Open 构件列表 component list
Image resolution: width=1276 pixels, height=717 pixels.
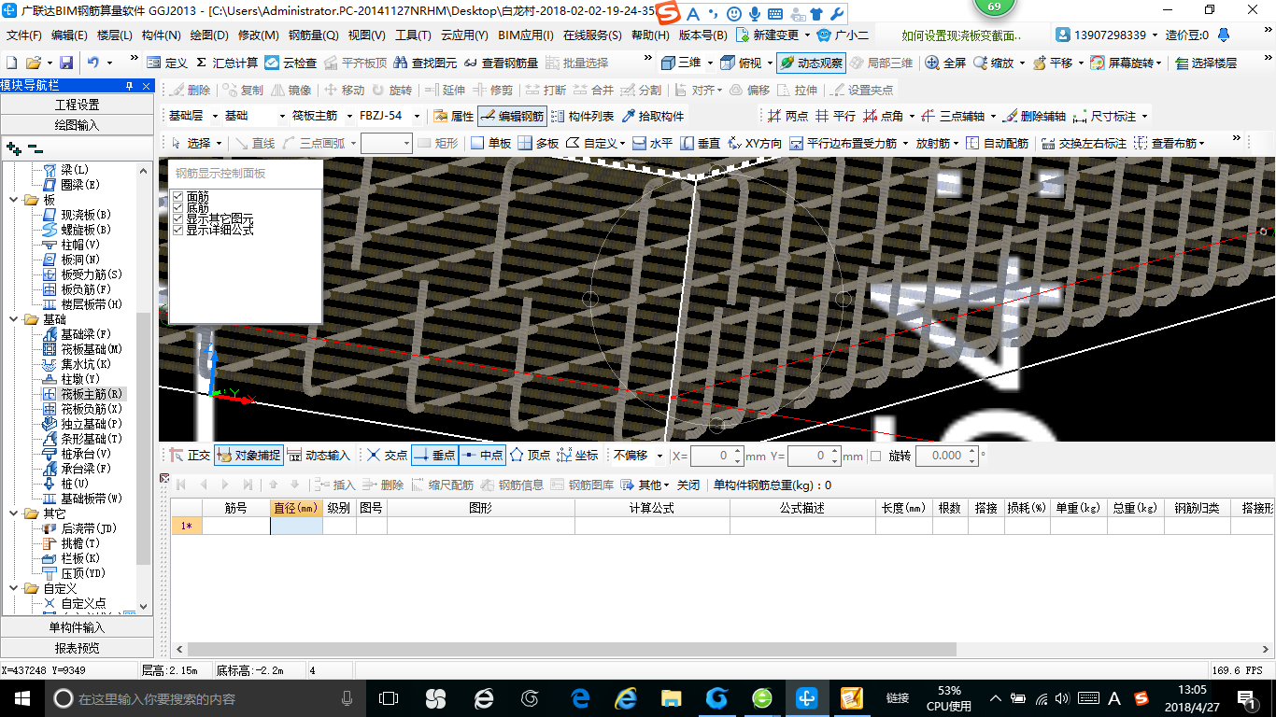(583, 116)
